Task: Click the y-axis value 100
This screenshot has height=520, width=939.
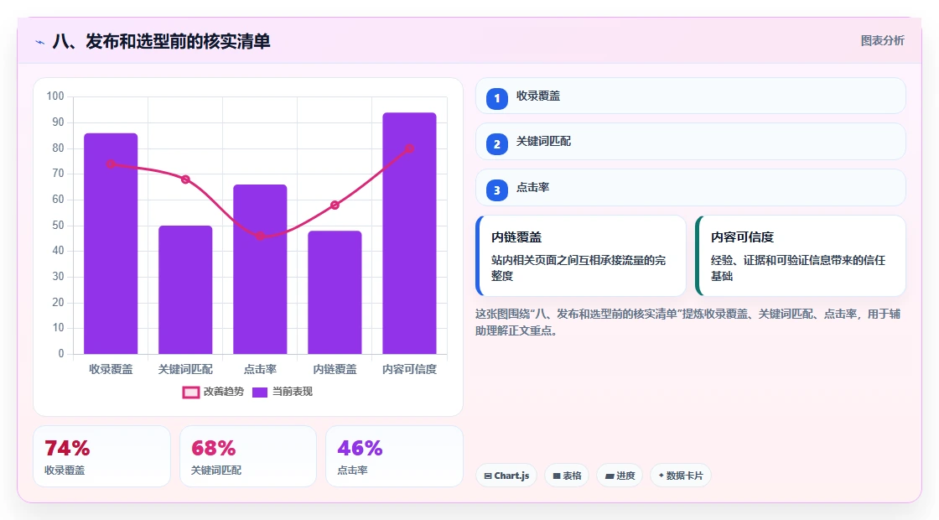Action: pyautogui.click(x=55, y=96)
